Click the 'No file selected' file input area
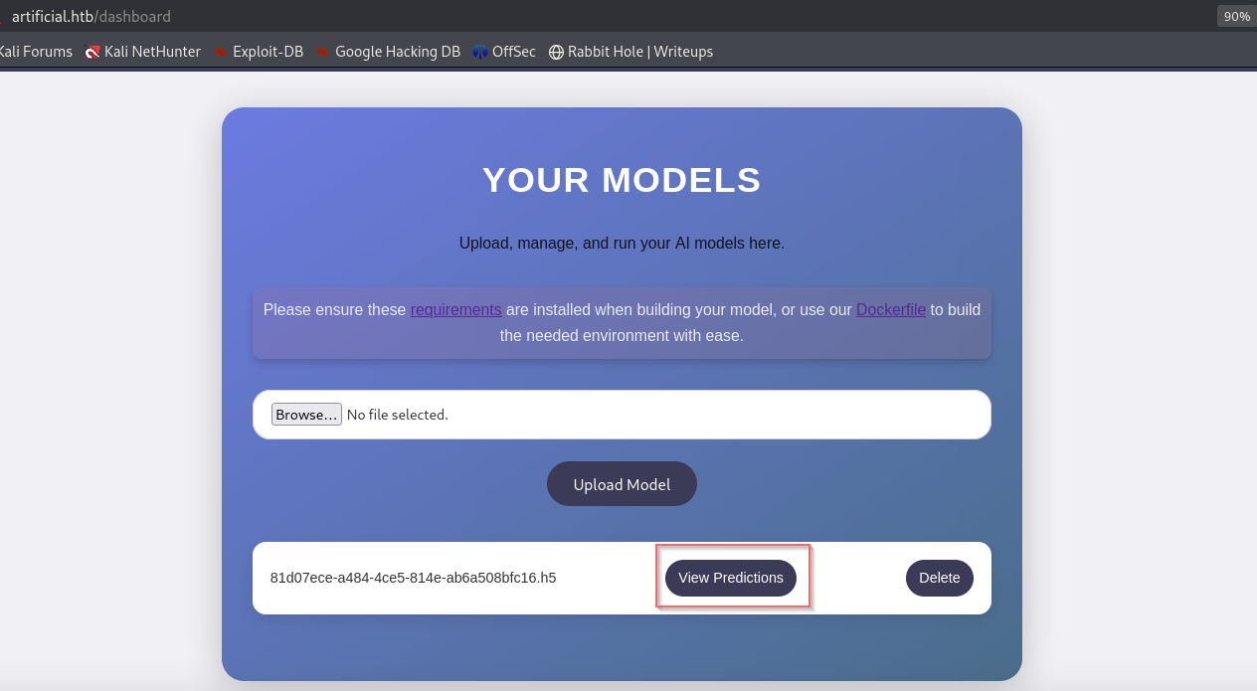 [398, 415]
